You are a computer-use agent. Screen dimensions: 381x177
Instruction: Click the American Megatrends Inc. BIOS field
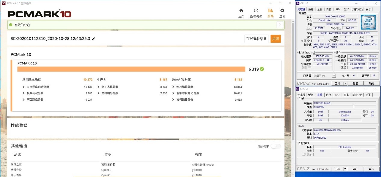[x=345, y=130]
